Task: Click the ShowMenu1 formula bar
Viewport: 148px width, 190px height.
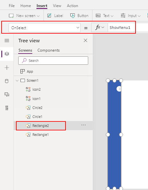Action: [128, 28]
